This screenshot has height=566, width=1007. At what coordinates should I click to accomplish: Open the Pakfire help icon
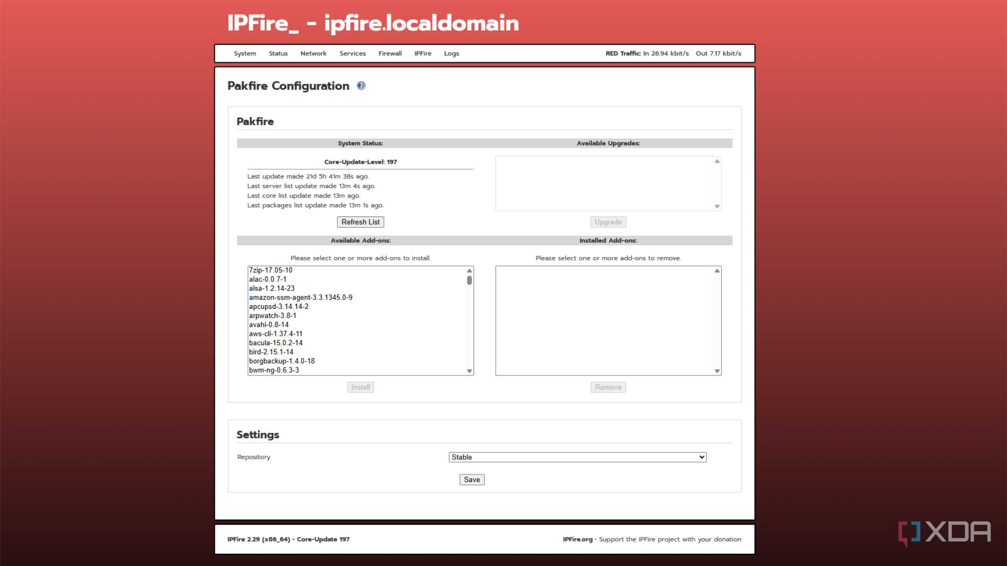pos(361,85)
